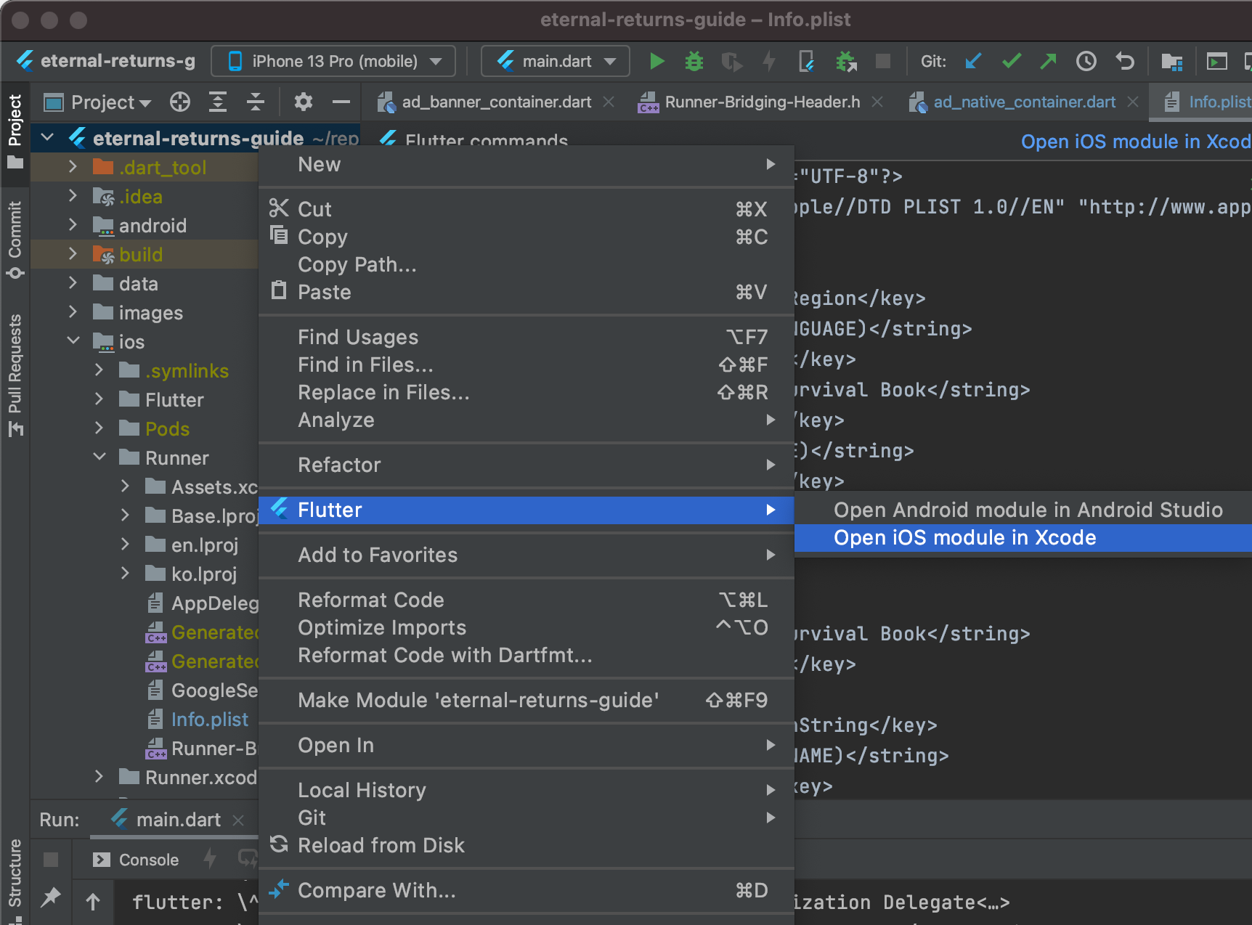Switch to ad_banner_container.dart tab

[x=497, y=102]
